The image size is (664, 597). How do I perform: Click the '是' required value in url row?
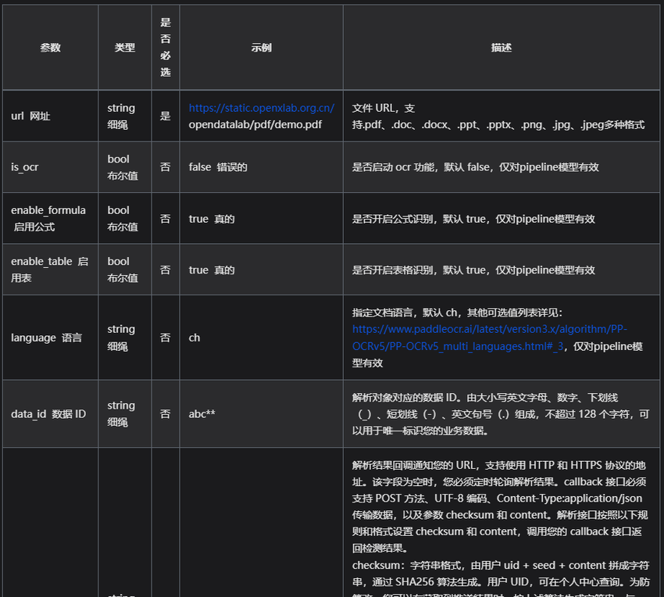165,116
